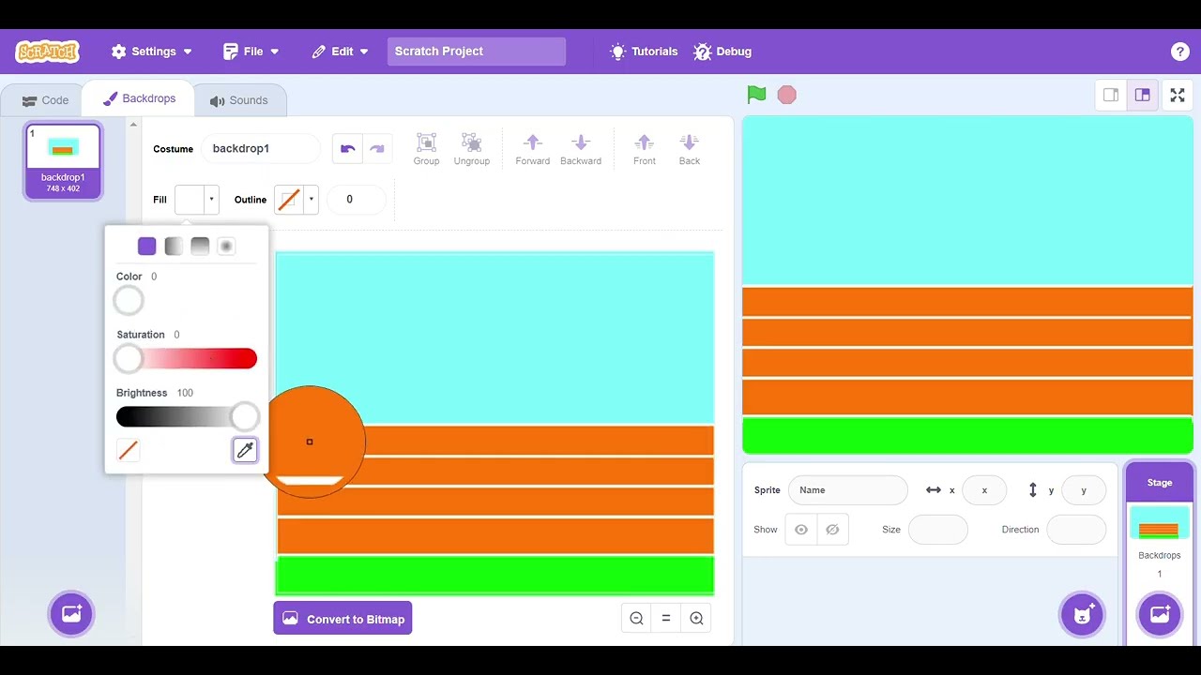Click the help question mark icon
Viewport: 1201px width, 675px height.
pos(1180,52)
